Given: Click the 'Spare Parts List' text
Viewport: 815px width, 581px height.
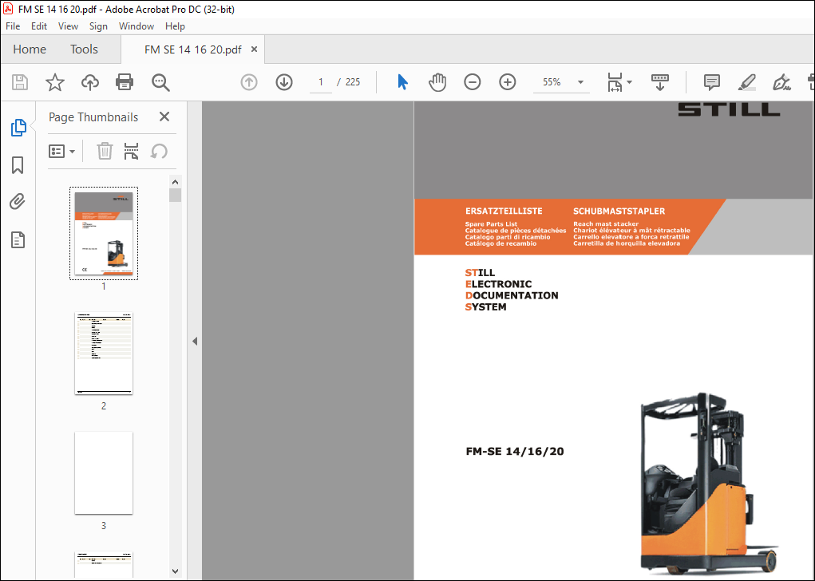Looking at the screenshot, I should pyautogui.click(x=491, y=224).
